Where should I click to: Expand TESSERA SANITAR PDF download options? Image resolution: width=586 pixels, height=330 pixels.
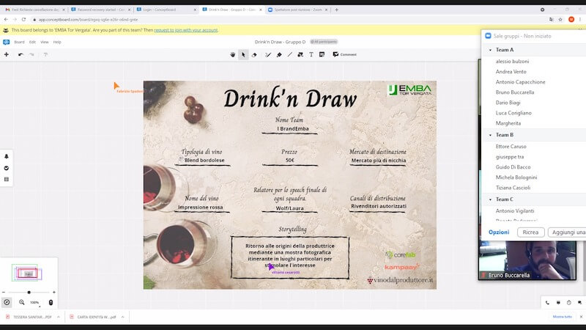(59, 317)
